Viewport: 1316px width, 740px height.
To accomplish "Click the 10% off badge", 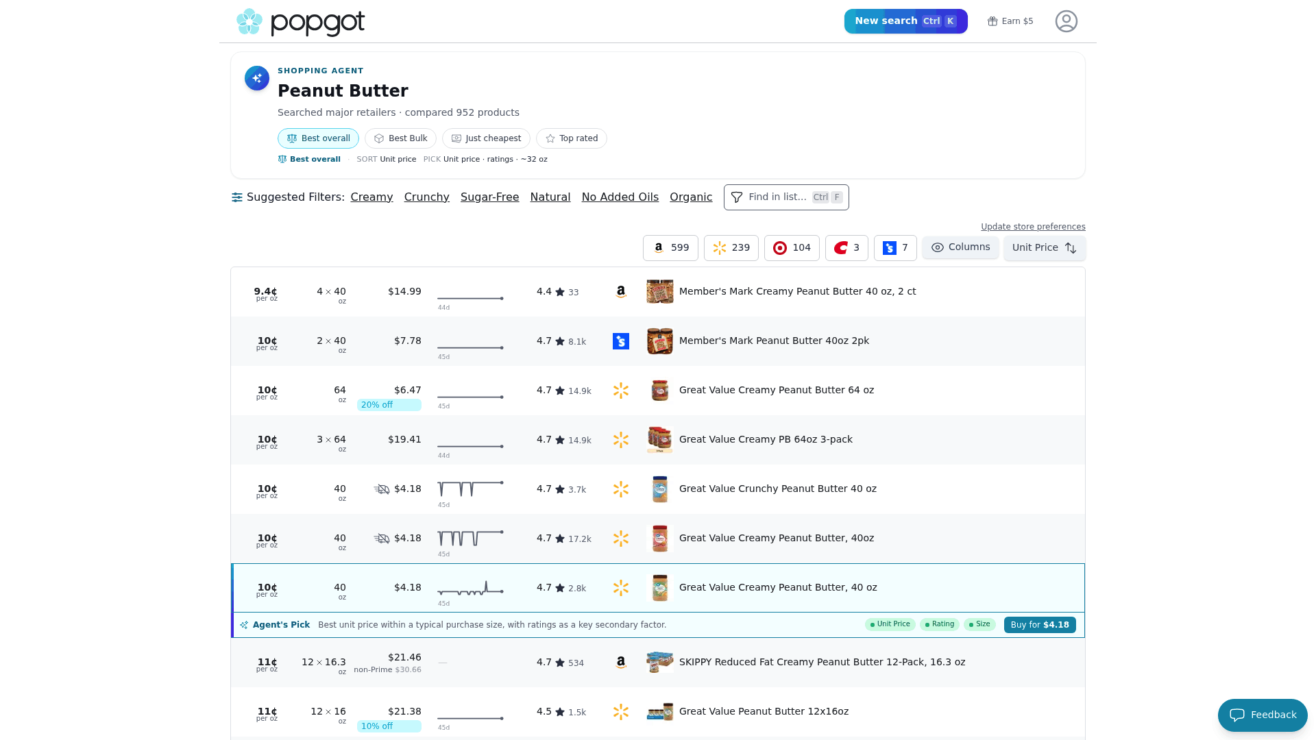I will (x=389, y=726).
